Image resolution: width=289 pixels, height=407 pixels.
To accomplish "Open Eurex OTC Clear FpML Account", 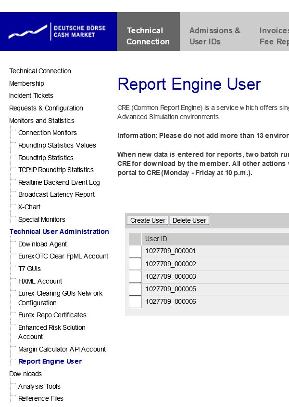I will point(63,257).
